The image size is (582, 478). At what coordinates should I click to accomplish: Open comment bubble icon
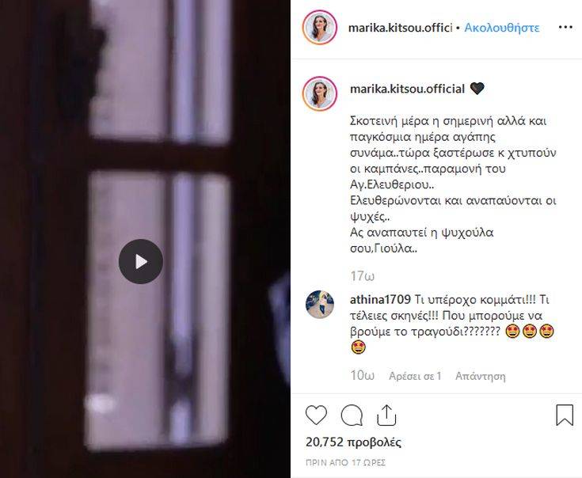click(352, 415)
